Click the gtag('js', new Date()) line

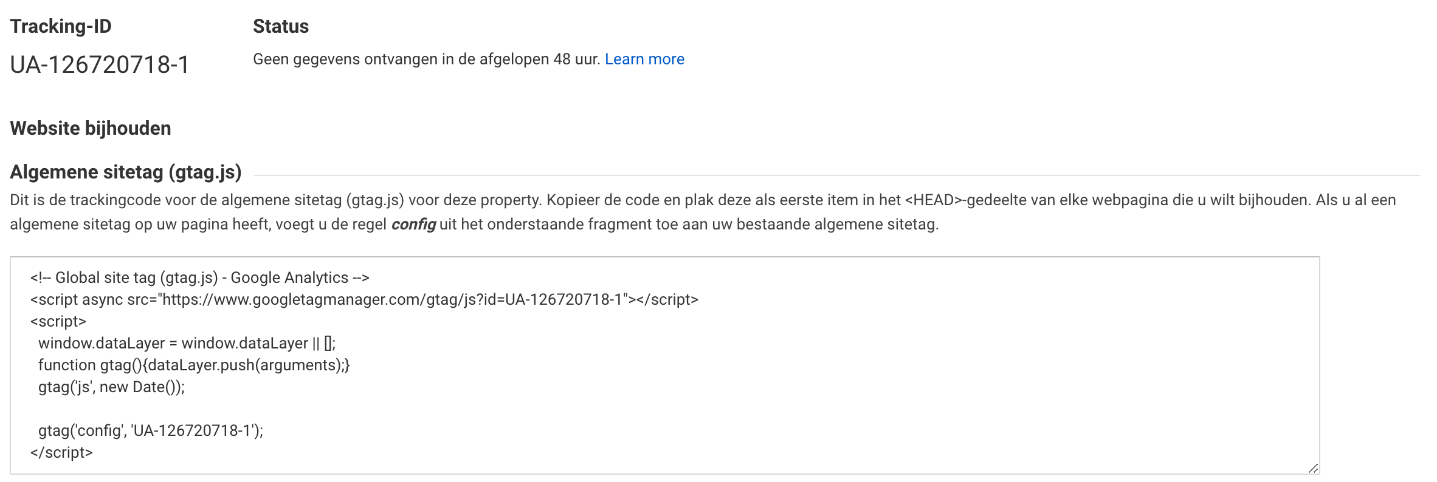coord(111,387)
